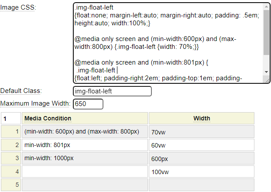Image resolution: width=271 pixels, height=192 pixels.
Task: Edit the 100vw width cell
Action: click(x=201, y=171)
